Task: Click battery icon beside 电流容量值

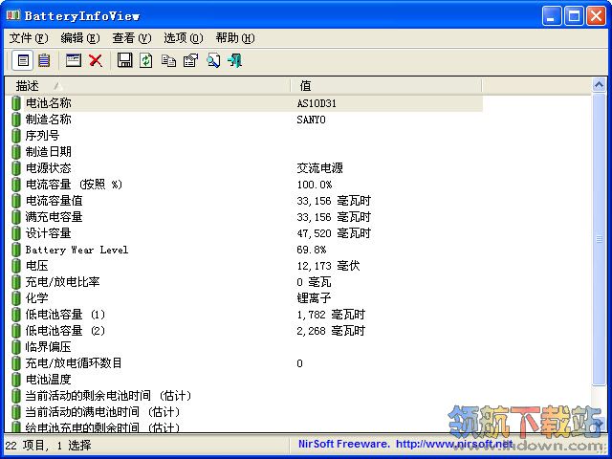Action: coord(16,201)
